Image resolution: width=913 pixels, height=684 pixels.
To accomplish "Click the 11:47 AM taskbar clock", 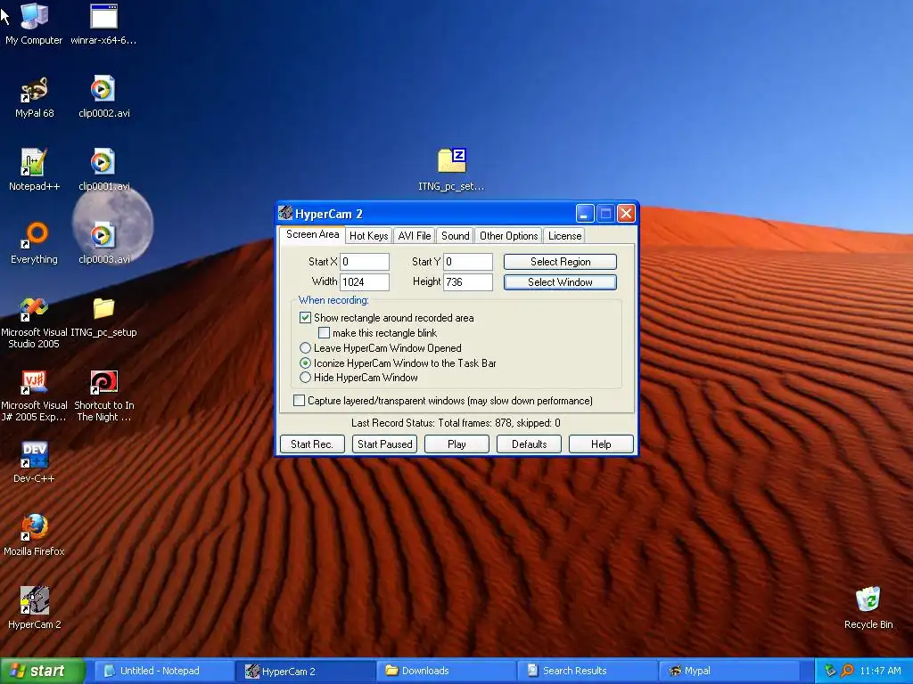I will (880, 671).
